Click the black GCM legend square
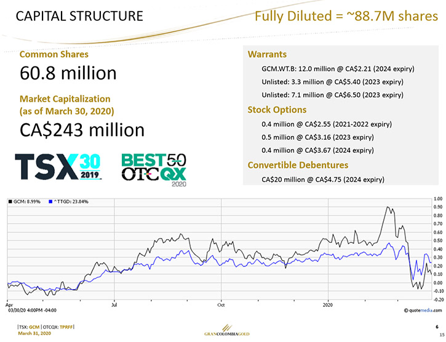This screenshot has width=446, height=342. click(x=10, y=202)
